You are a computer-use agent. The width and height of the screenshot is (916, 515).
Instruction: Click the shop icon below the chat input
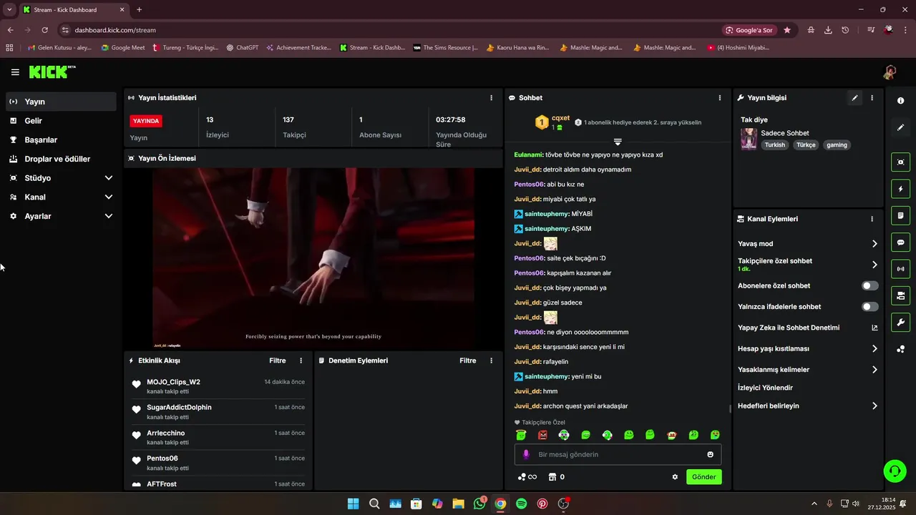click(552, 477)
